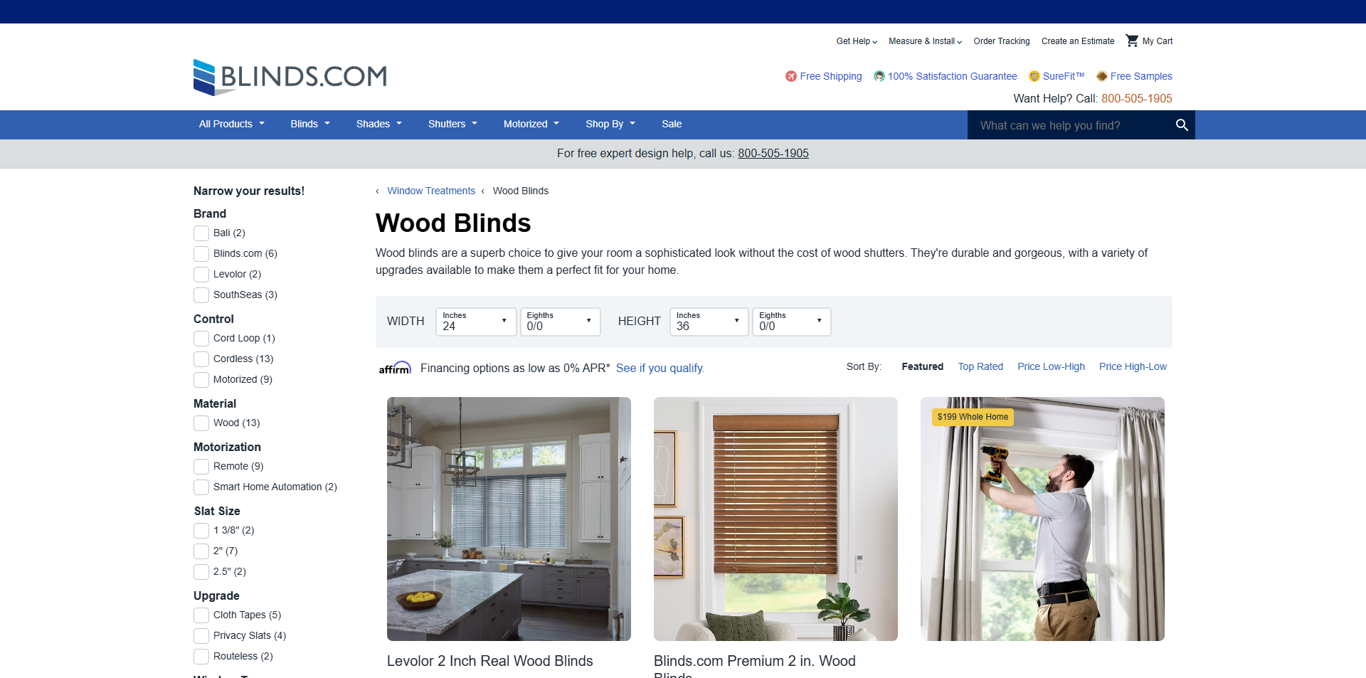The height and width of the screenshot is (678, 1366).
Task: Click the search magnifier icon
Action: [x=1182, y=125]
